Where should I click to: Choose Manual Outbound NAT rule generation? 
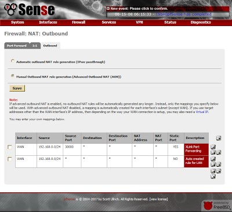pyautogui.click(x=13, y=76)
